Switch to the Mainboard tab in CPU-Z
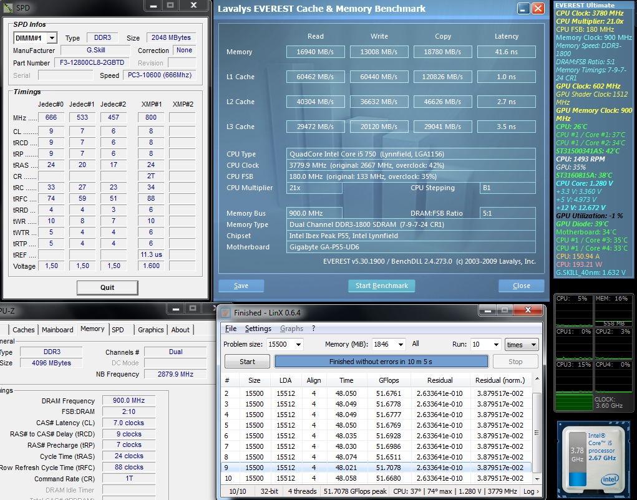This screenshot has width=637, height=500. (x=57, y=330)
